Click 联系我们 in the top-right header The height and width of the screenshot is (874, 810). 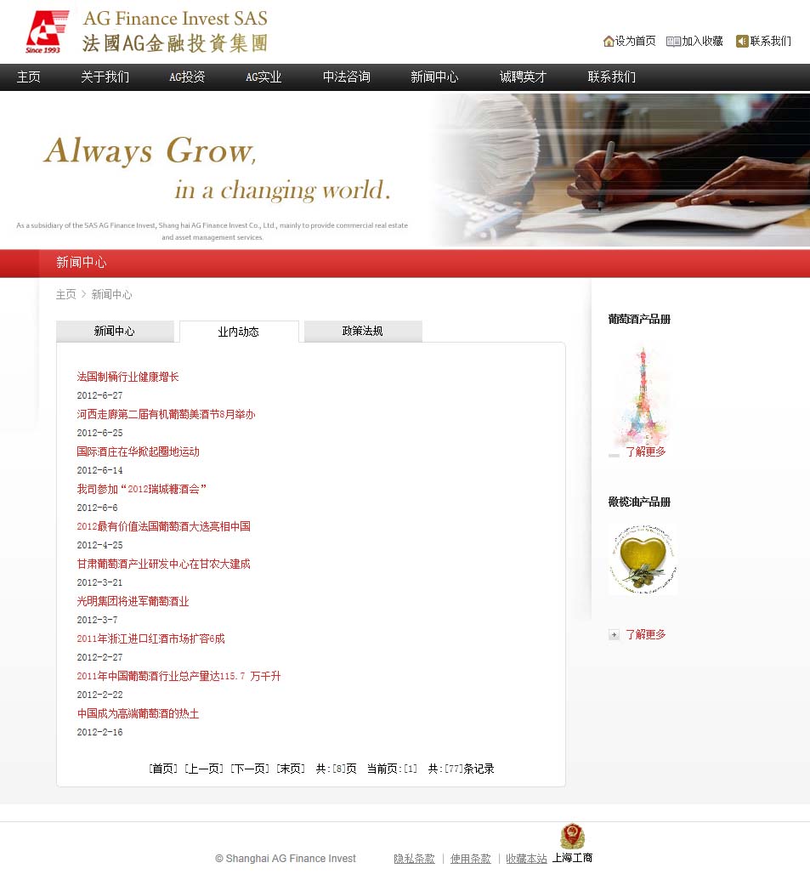coord(770,42)
